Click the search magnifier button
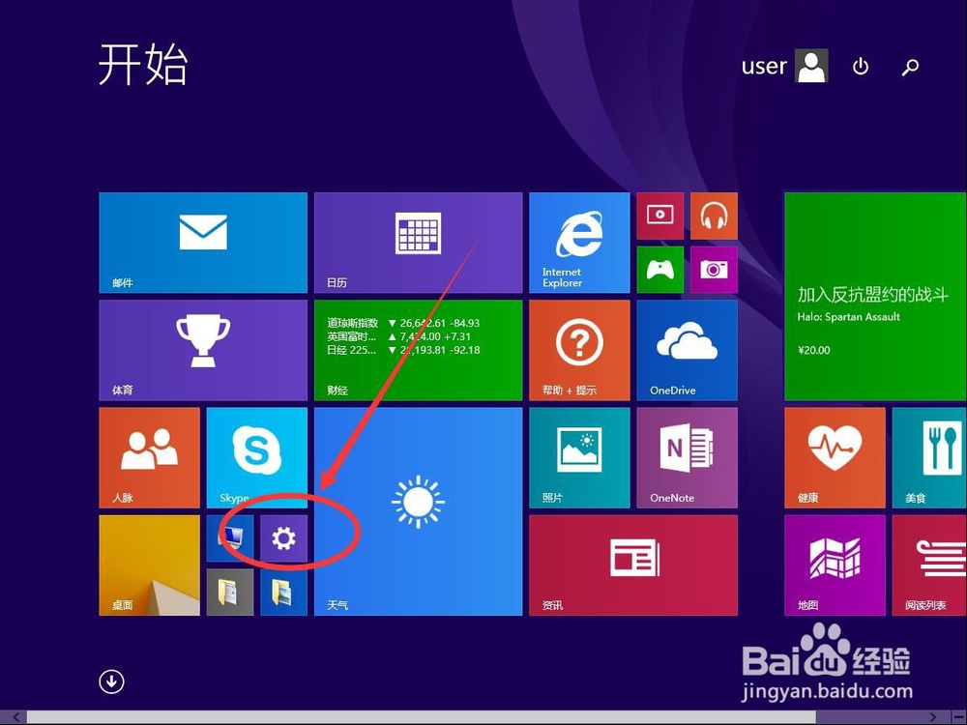967x725 pixels. (910, 66)
